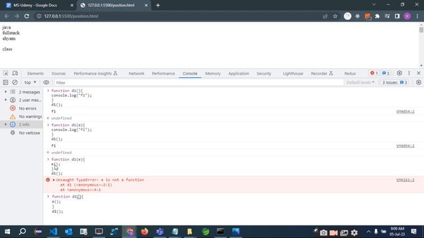The height and width of the screenshot is (238, 424).
Task: Open the notification center icon
Action: 413,231
